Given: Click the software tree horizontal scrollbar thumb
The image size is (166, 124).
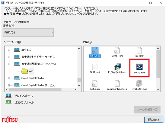Looking at the screenshot, I should tap(35, 89).
